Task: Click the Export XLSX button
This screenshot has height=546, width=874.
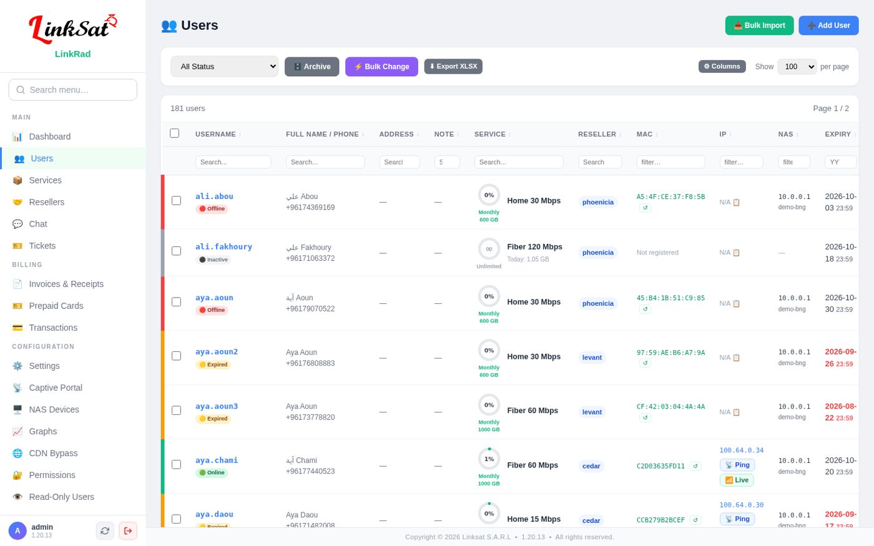Action: tap(453, 66)
